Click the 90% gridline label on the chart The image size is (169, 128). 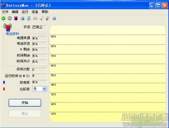click(53, 36)
